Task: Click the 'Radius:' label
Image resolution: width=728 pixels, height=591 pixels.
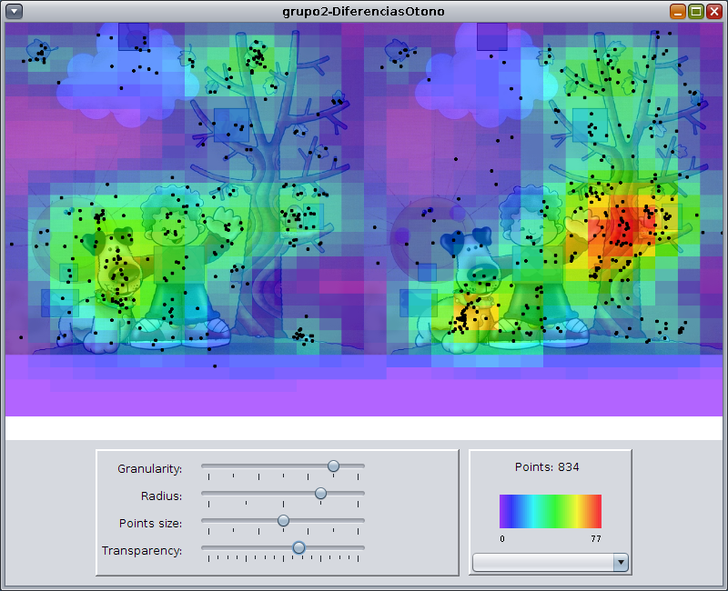Action: click(161, 496)
